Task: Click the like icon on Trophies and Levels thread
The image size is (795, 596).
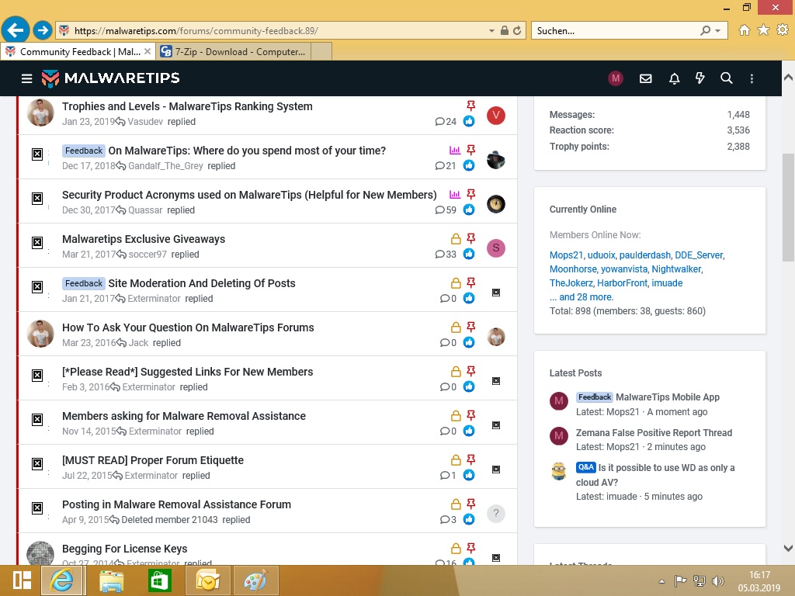Action: [x=469, y=121]
